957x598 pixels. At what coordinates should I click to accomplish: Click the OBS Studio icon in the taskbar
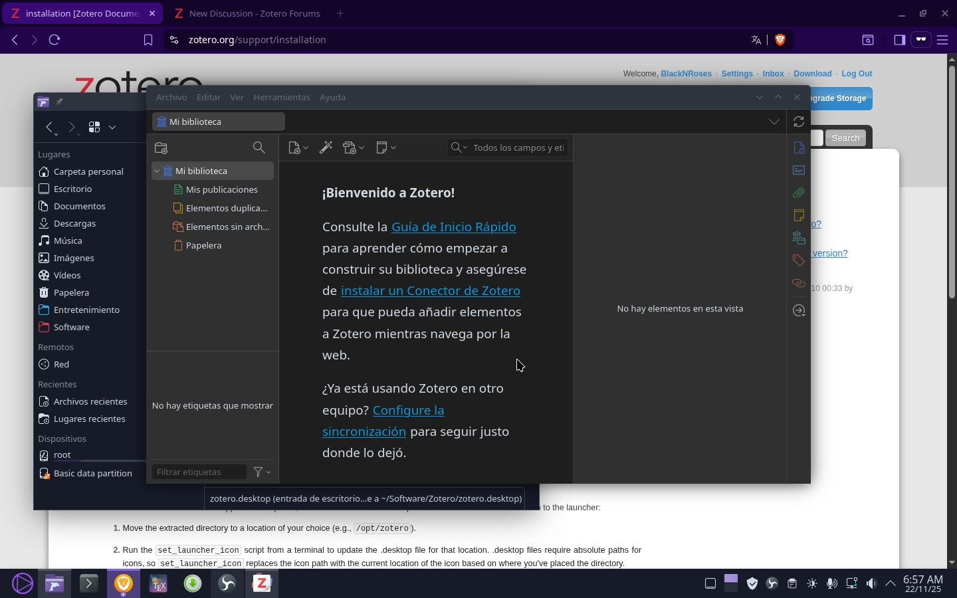[x=227, y=583]
